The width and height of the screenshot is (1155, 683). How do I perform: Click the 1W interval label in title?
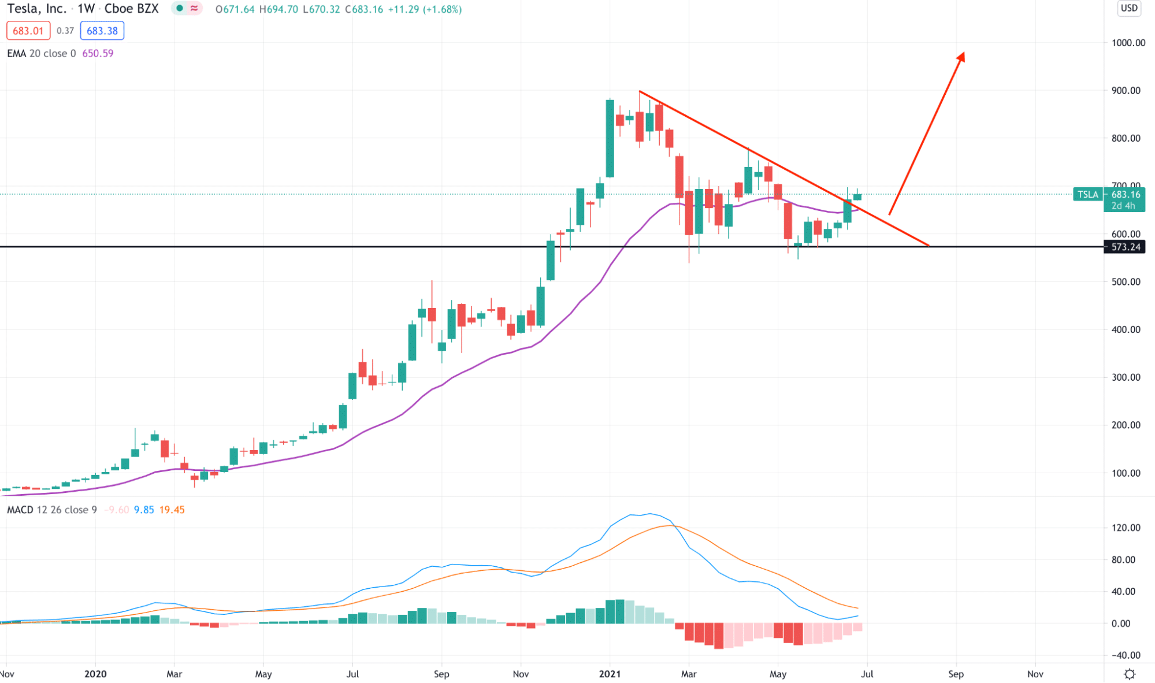pyautogui.click(x=86, y=9)
